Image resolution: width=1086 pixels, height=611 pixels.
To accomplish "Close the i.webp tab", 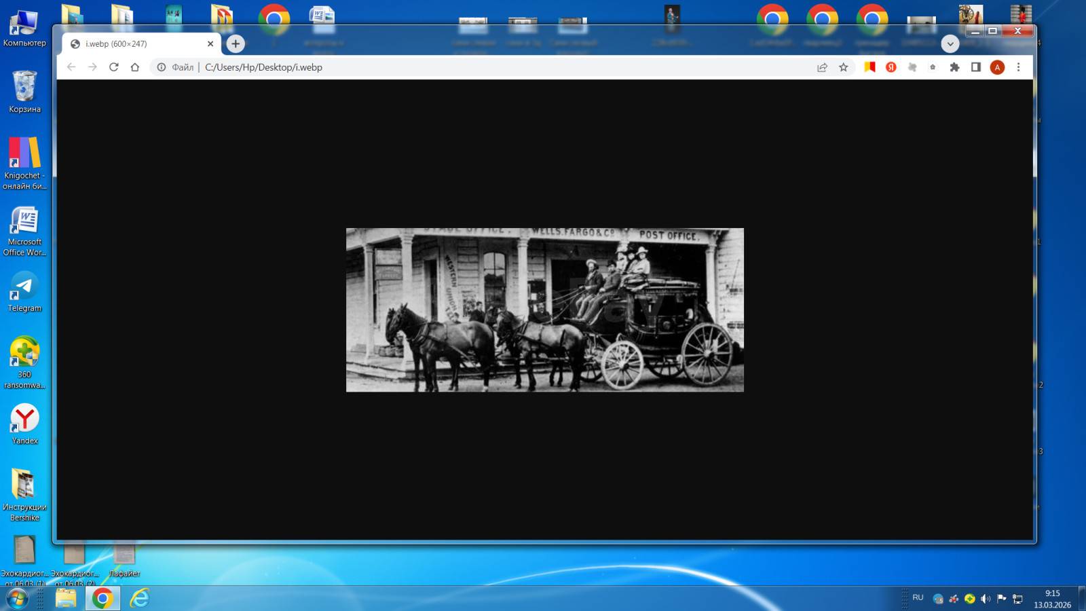I will click(x=210, y=43).
